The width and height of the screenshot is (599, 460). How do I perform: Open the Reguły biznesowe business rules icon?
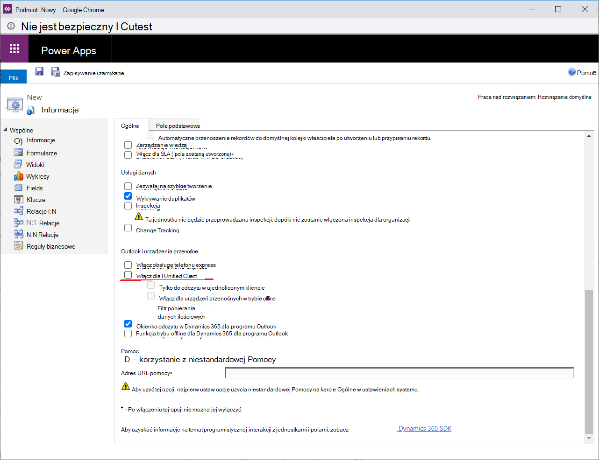click(18, 246)
